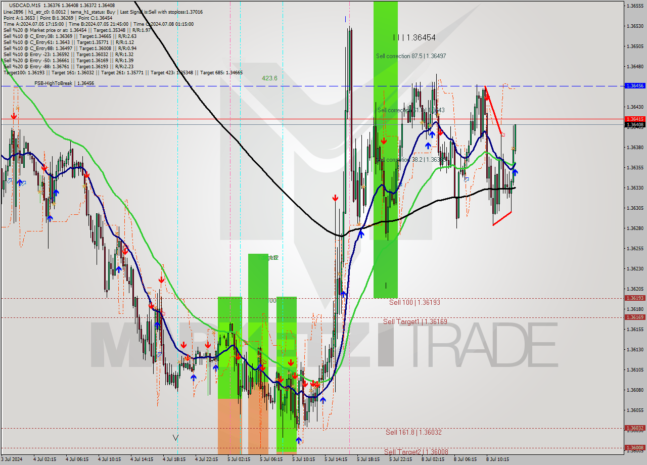Viewport: 647px width, 465px height.
Task: Click the 'Sell %20 @ Entry -88: 1.36761' line
Action: coord(68,66)
